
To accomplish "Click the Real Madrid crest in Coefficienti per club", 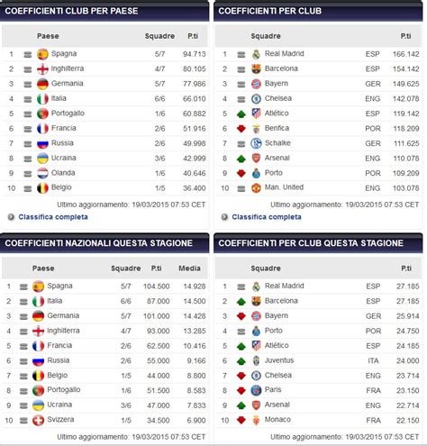I will (x=256, y=54).
